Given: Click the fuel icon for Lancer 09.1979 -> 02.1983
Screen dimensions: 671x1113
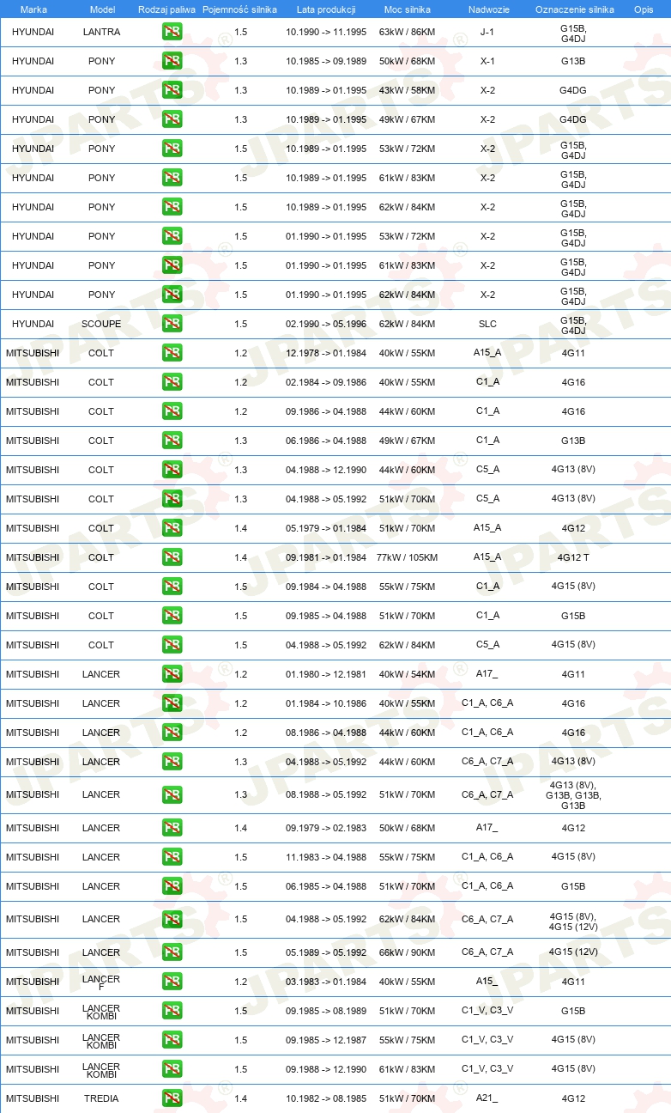Looking at the screenshot, I should pyautogui.click(x=172, y=829).
